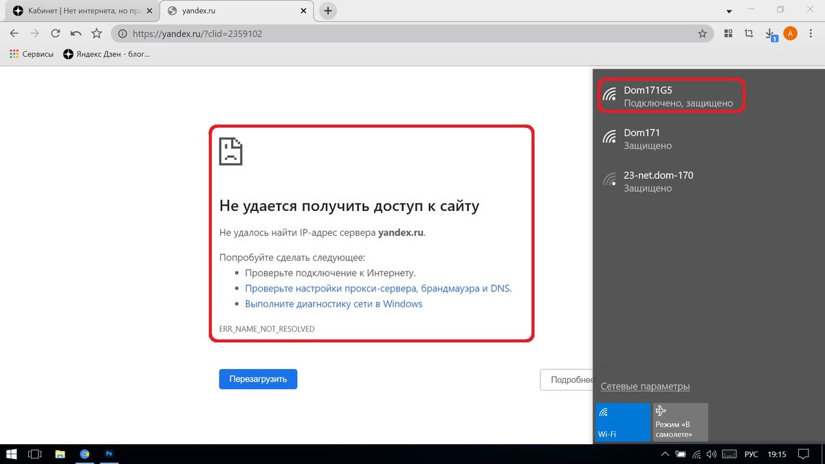The image size is (825, 464).
Task: Open Photoshop from the taskbar
Action: click(x=109, y=454)
